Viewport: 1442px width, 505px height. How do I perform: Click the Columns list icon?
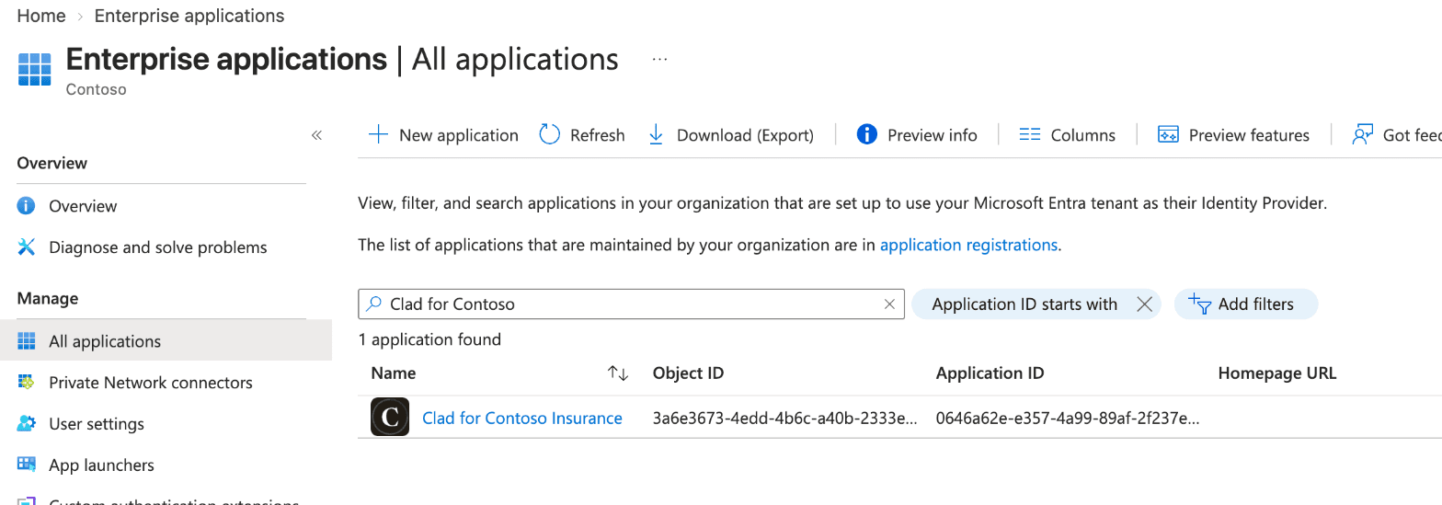coord(1030,135)
